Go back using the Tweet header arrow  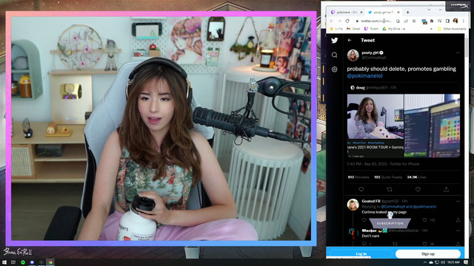click(350, 40)
